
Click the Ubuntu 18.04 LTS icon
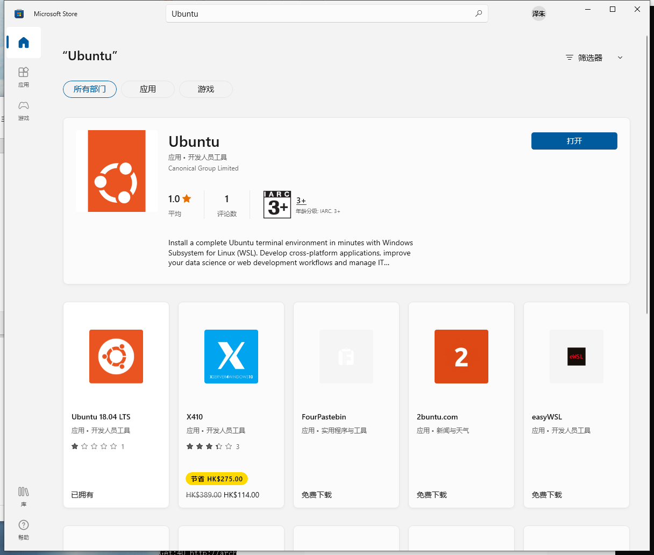coord(116,357)
